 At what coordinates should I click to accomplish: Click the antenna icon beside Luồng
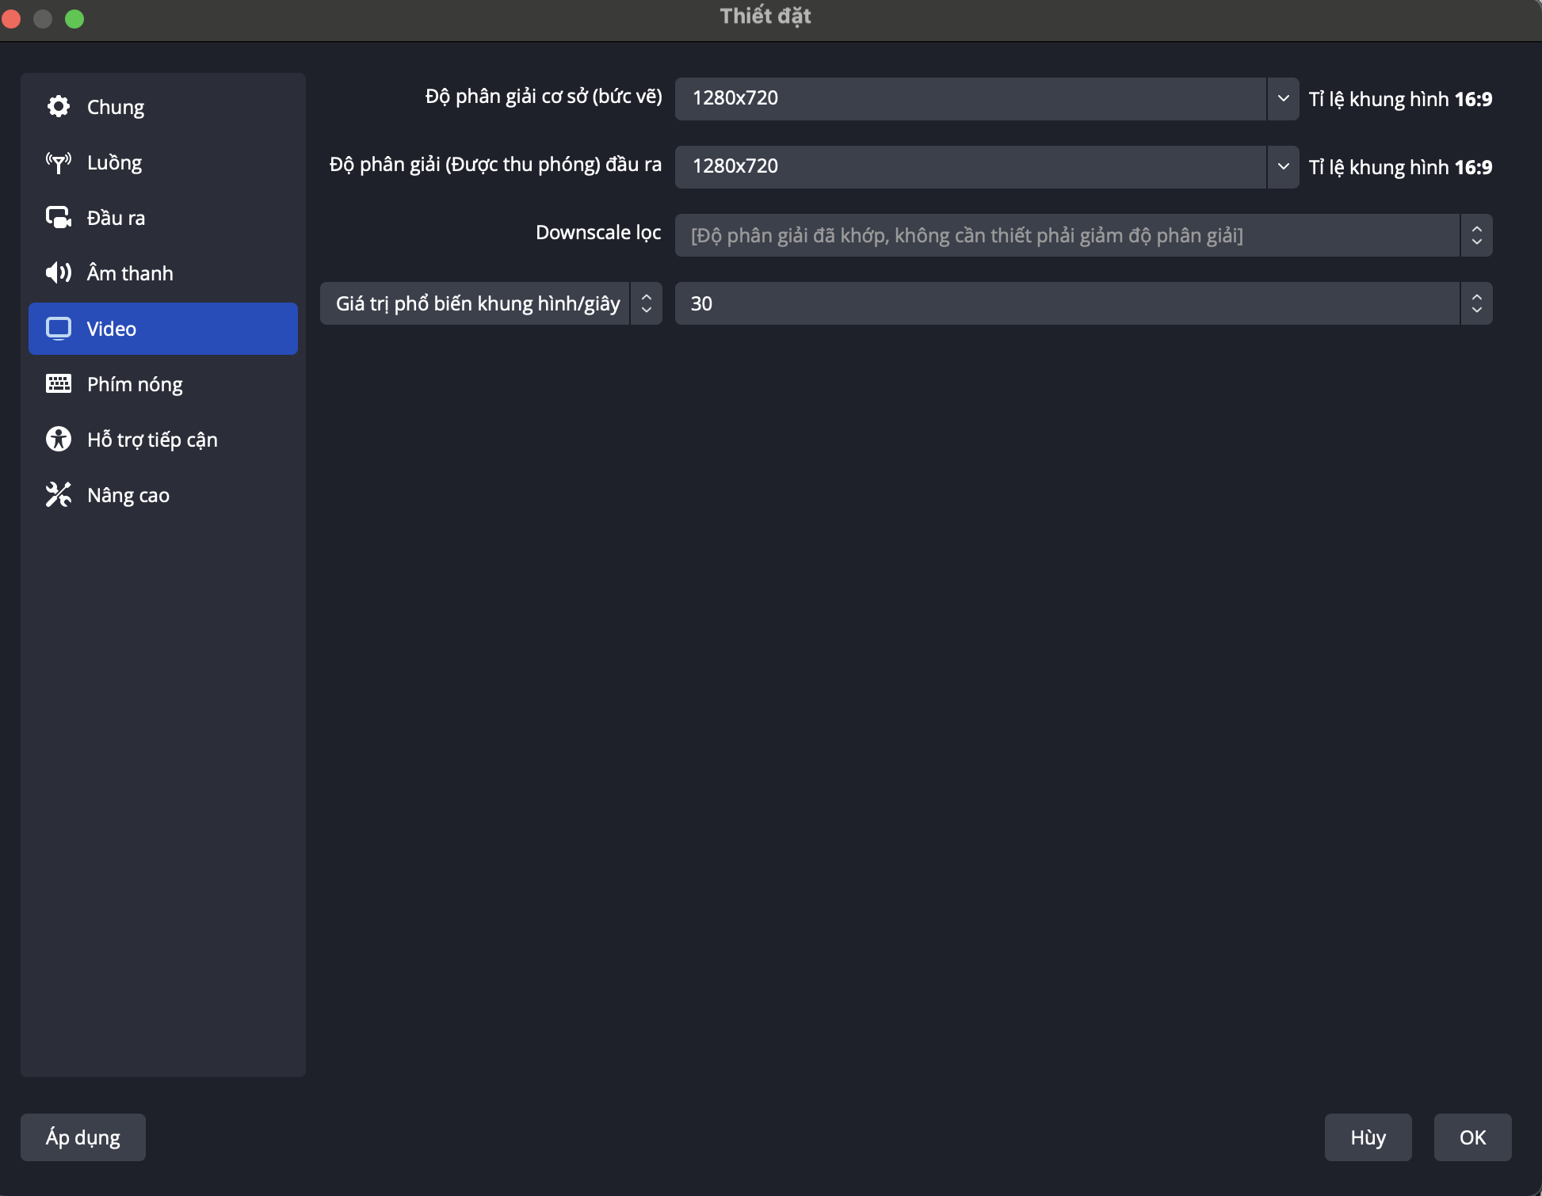pyautogui.click(x=59, y=162)
